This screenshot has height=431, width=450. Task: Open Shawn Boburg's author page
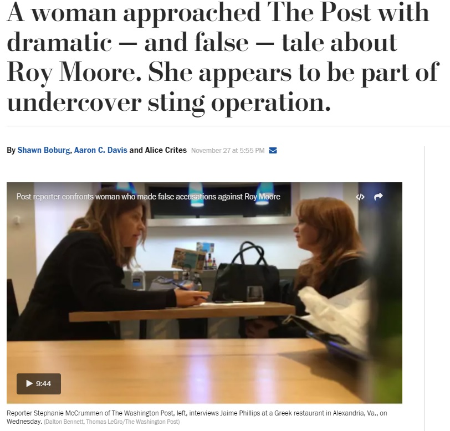[44, 150]
